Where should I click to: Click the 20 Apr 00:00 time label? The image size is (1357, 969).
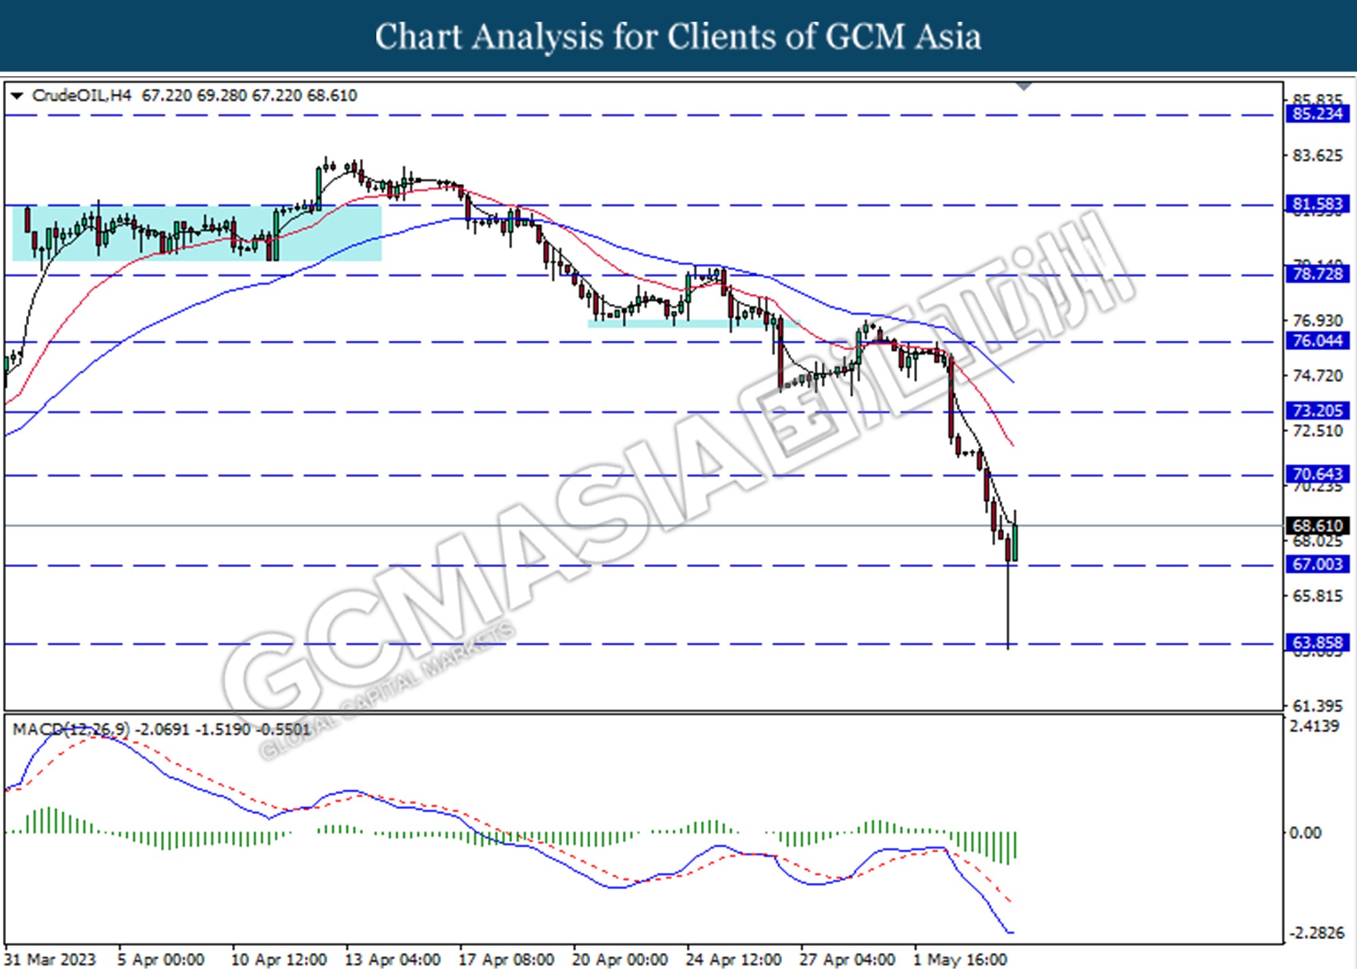tap(620, 959)
